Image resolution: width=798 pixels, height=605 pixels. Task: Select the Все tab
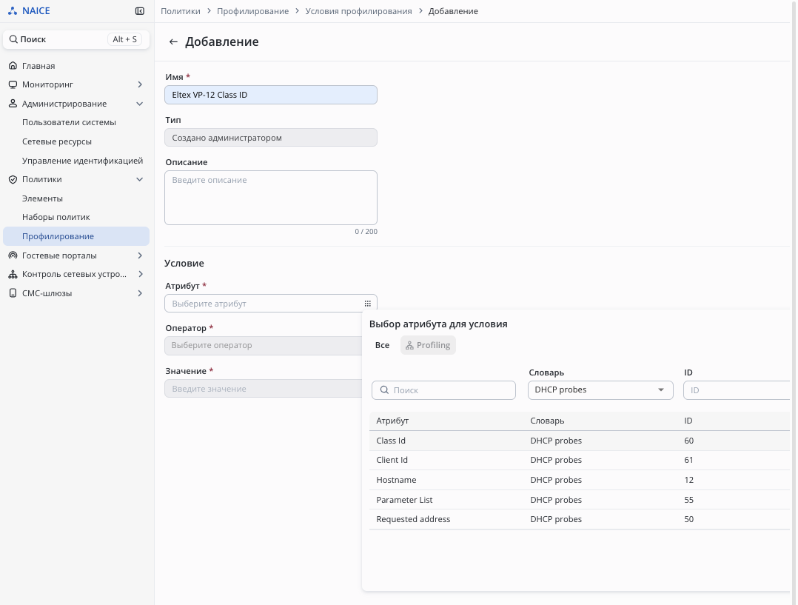[x=382, y=345]
